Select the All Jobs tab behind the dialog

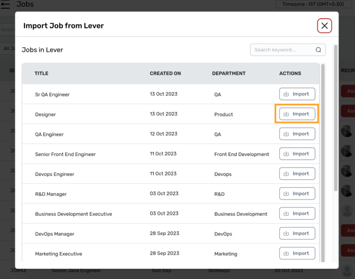click(x=9, y=48)
